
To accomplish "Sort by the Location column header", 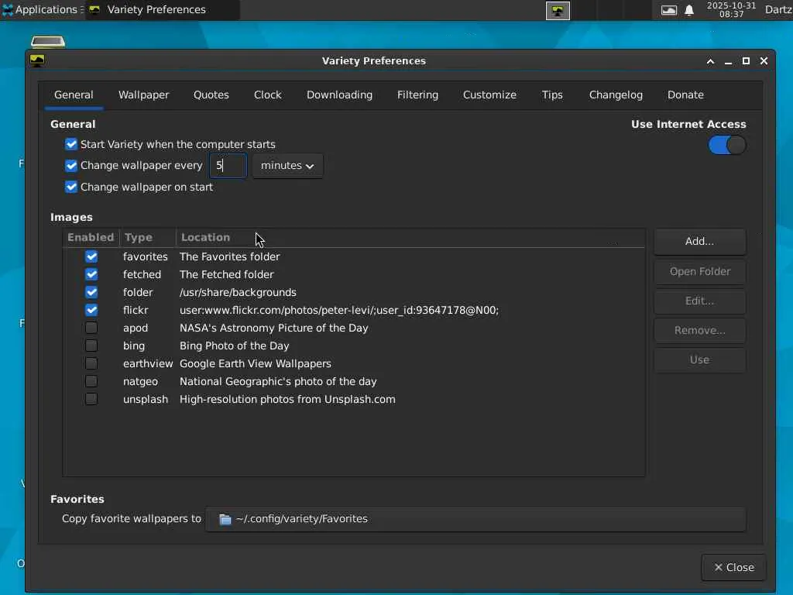I will click(x=410, y=237).
